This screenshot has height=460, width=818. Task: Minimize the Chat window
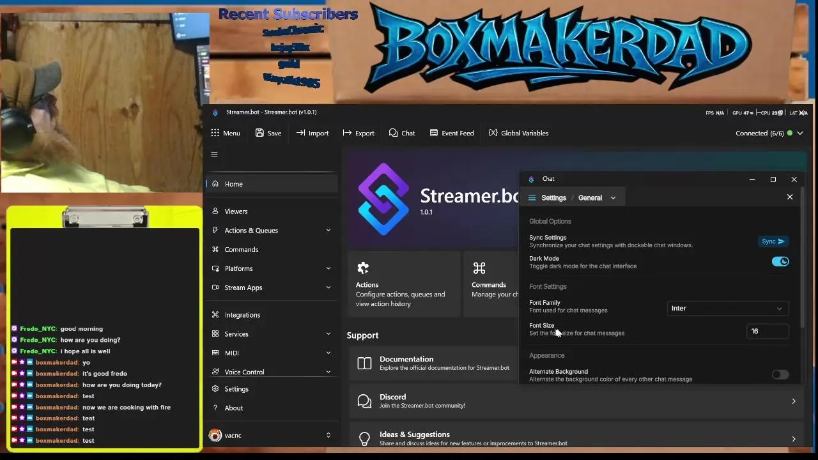click(x=752, y=180)
